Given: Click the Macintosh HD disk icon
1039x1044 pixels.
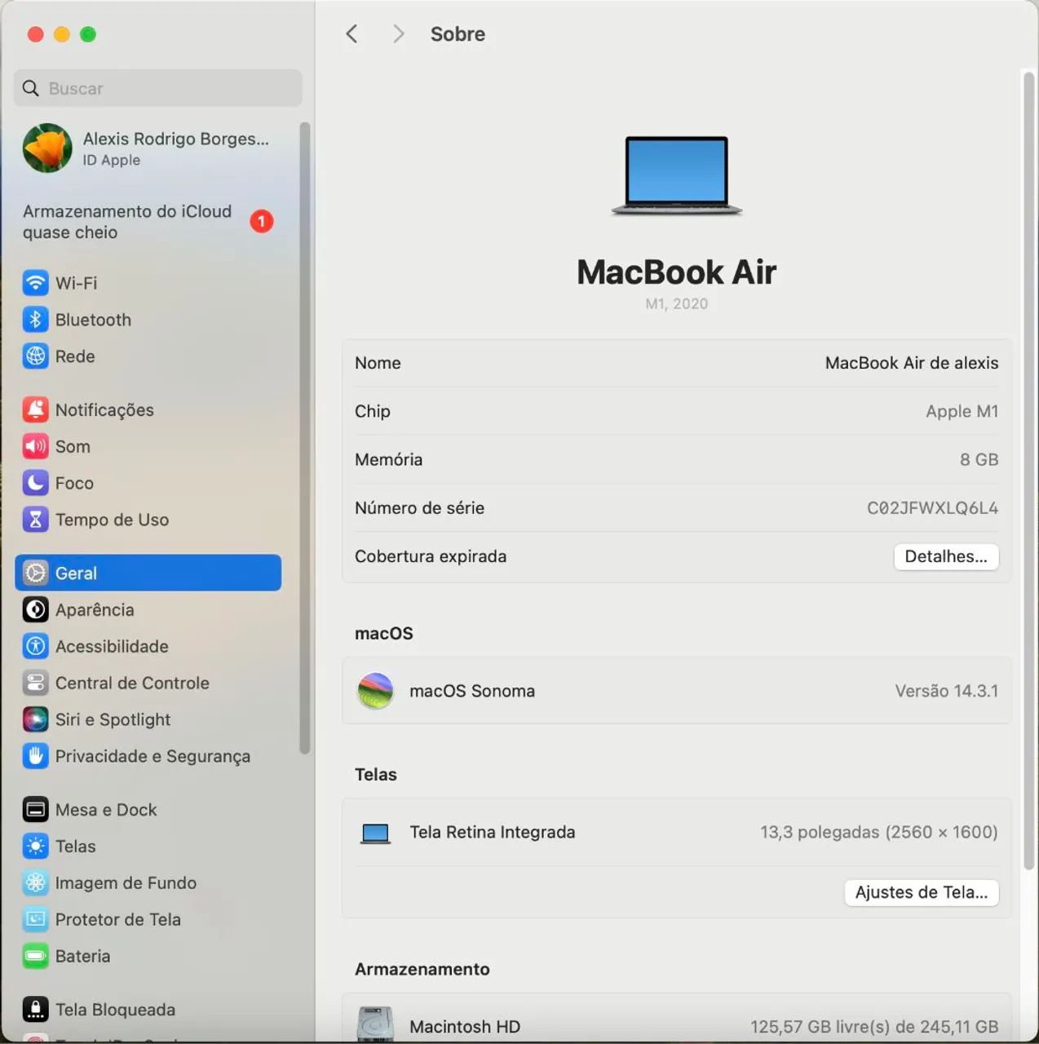Looking at the screenshot, I should pyautogui.click(x=375, y=1025).
